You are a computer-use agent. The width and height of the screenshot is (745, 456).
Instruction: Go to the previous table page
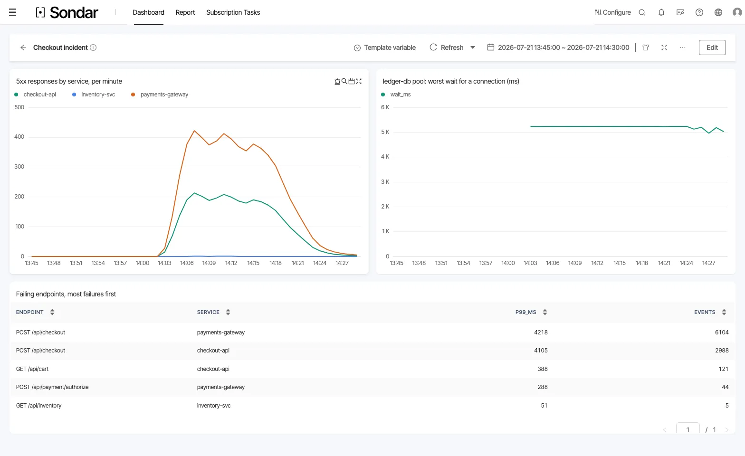pos(665,430)
